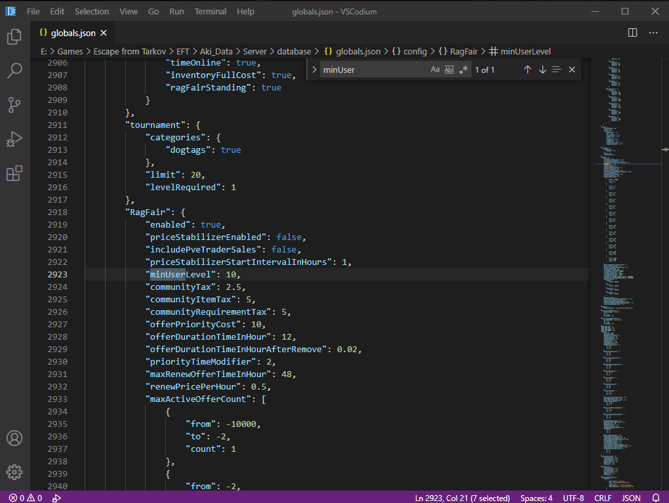Click Server breadcrumb segment
669x503 pixels.
(x=254, y=52)
